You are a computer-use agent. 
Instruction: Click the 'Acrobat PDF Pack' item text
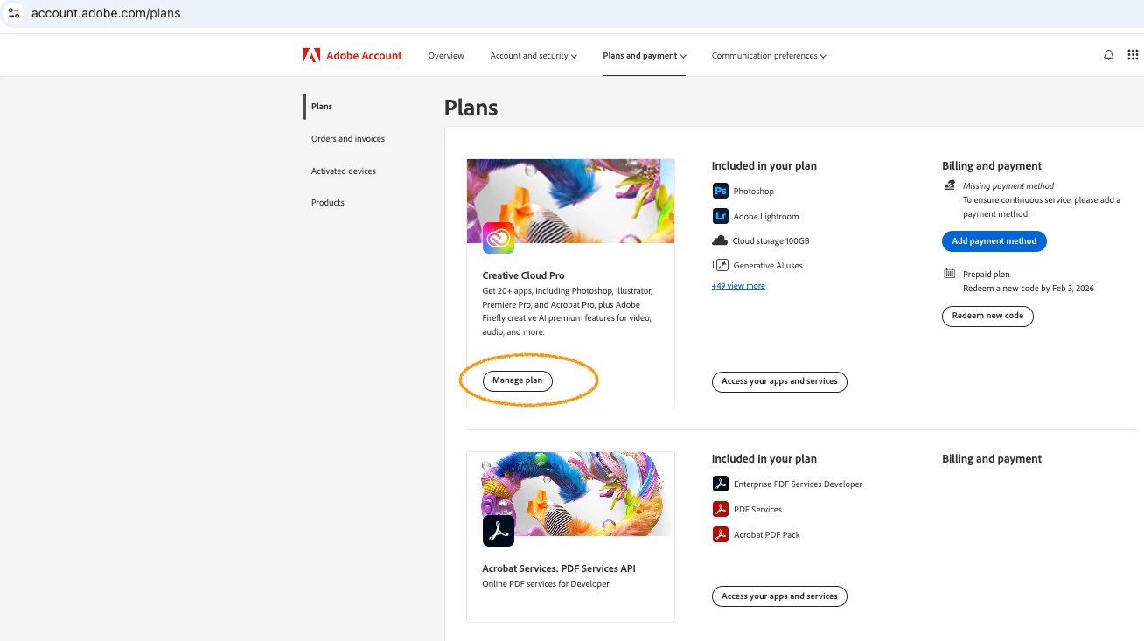pos(767,535)
